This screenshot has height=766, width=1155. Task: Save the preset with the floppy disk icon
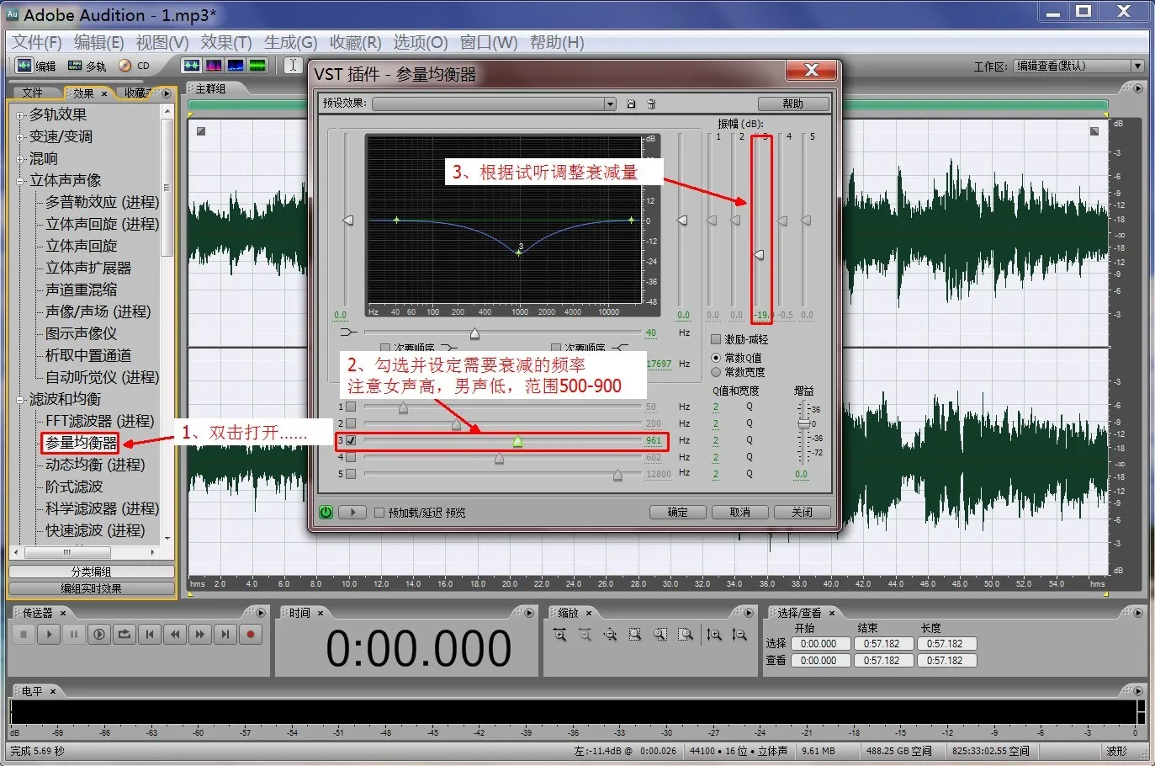point(631,104)
